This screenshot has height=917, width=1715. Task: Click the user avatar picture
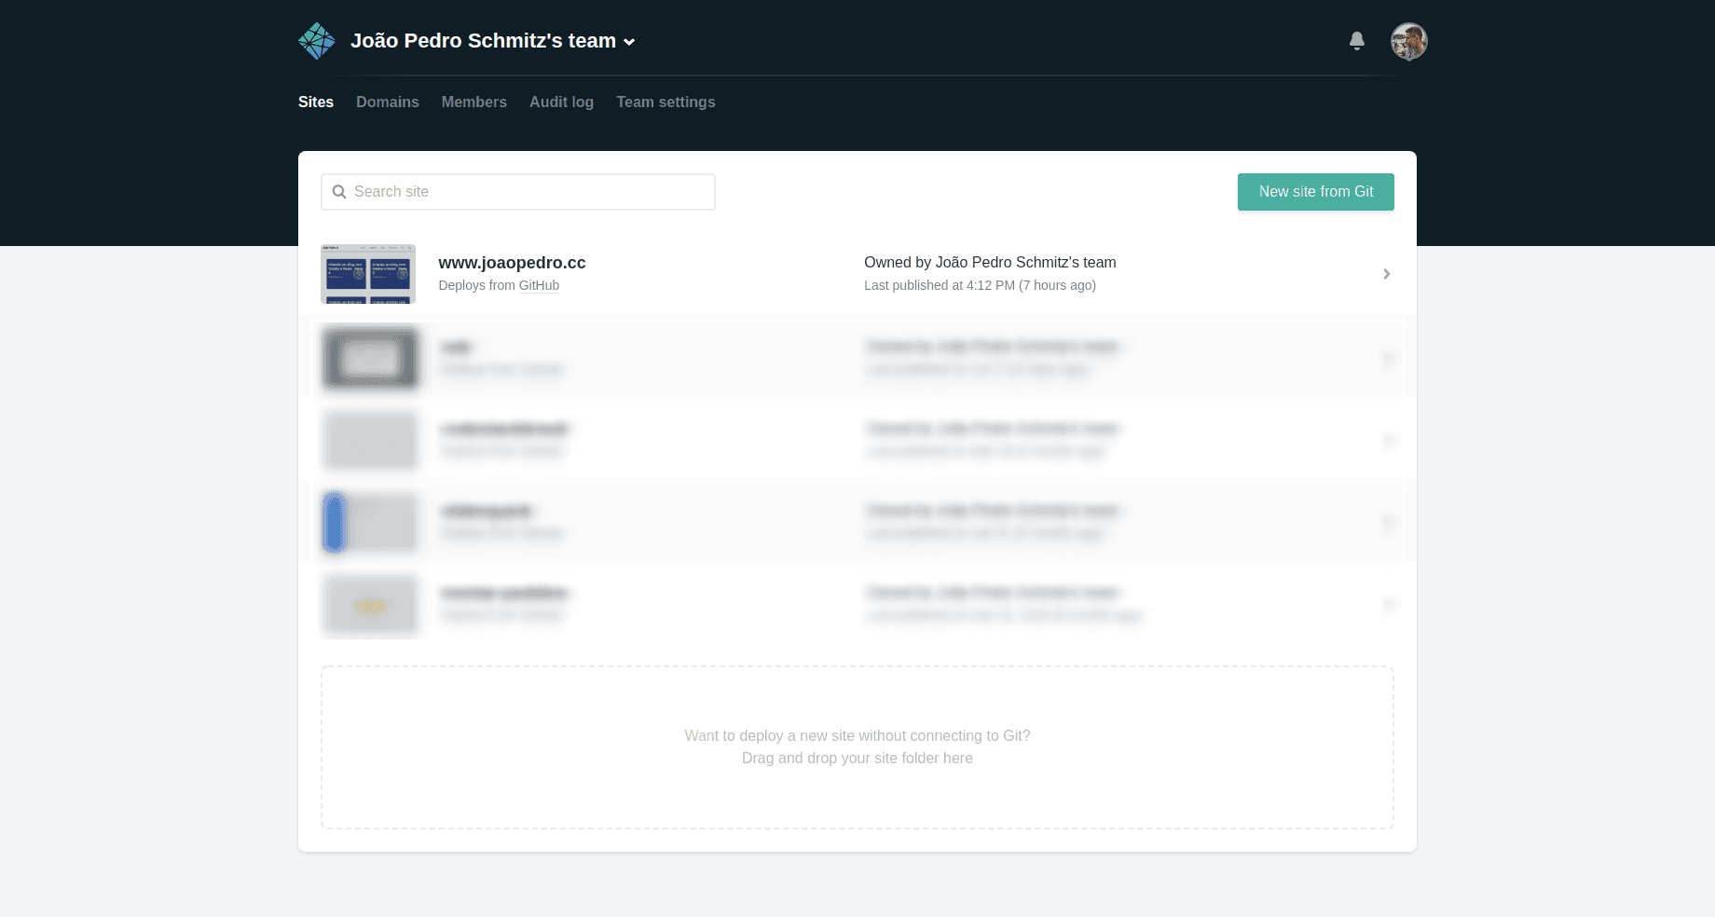[1409, 41]
